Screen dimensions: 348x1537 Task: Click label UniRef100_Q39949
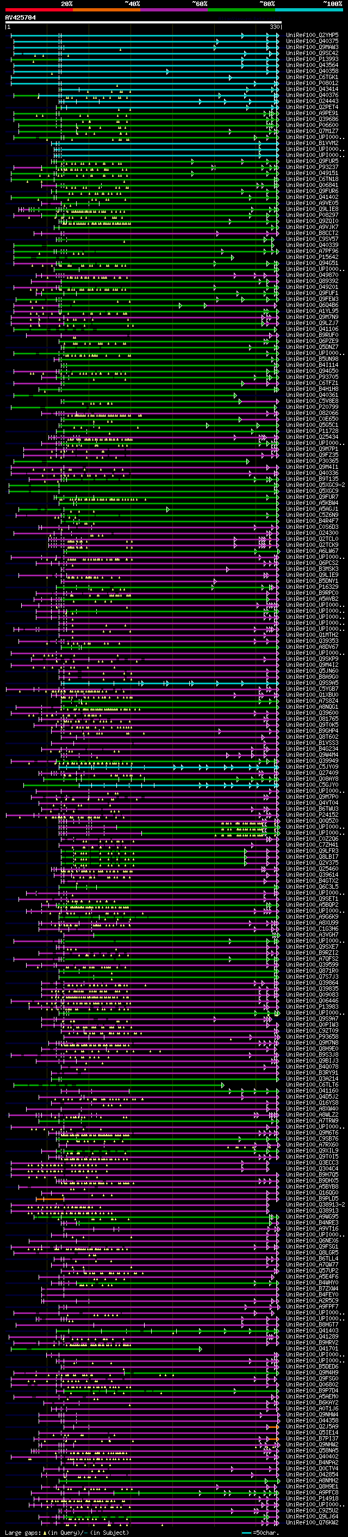312,761
